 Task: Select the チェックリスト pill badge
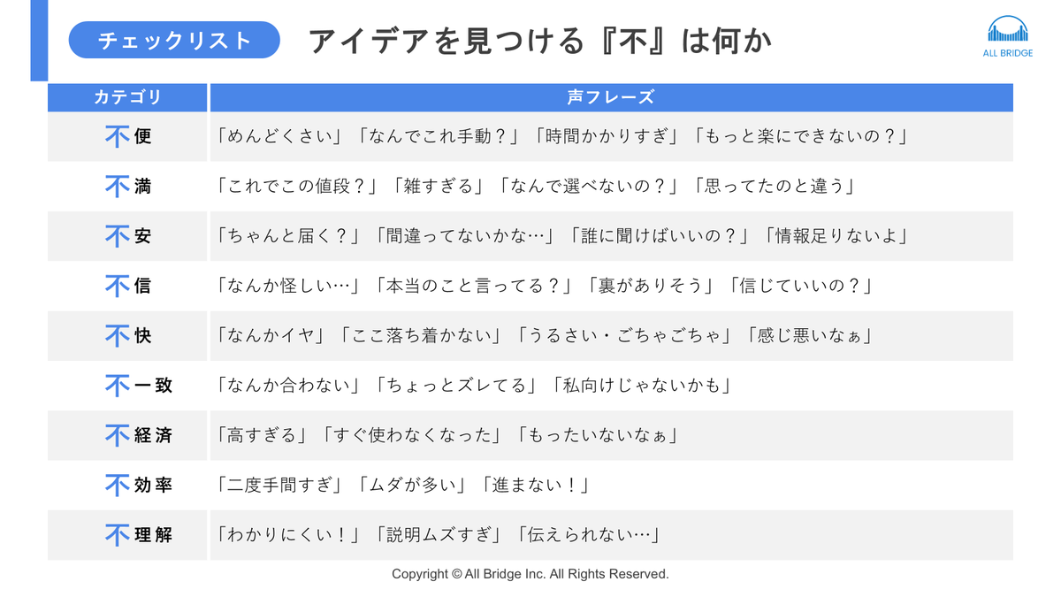[x=174, y=40]
